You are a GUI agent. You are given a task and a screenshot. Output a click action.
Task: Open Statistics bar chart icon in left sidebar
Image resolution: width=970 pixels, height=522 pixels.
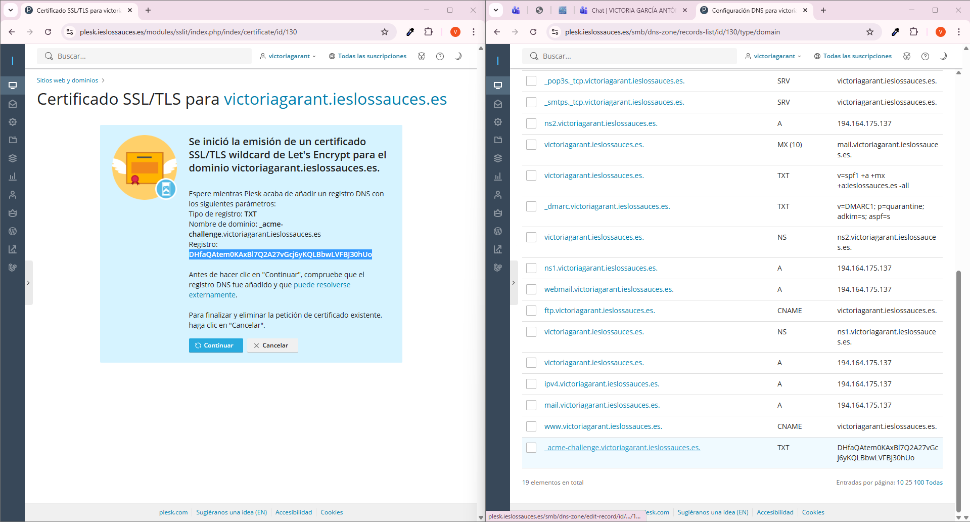click(x=13, y=177)
